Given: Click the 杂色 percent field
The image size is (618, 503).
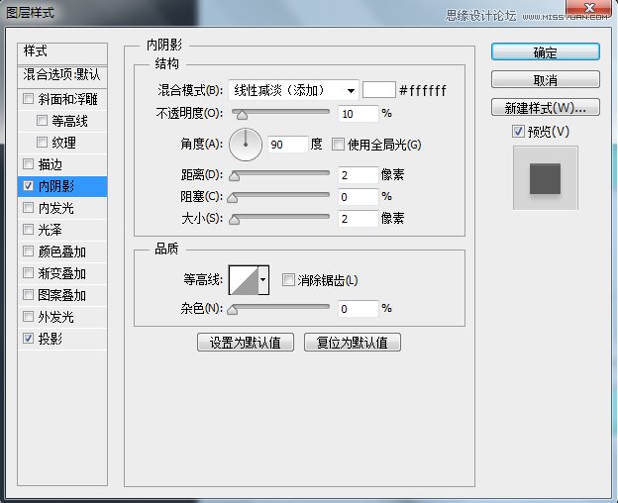Looking at the screenshot, I should pos(359,308).
